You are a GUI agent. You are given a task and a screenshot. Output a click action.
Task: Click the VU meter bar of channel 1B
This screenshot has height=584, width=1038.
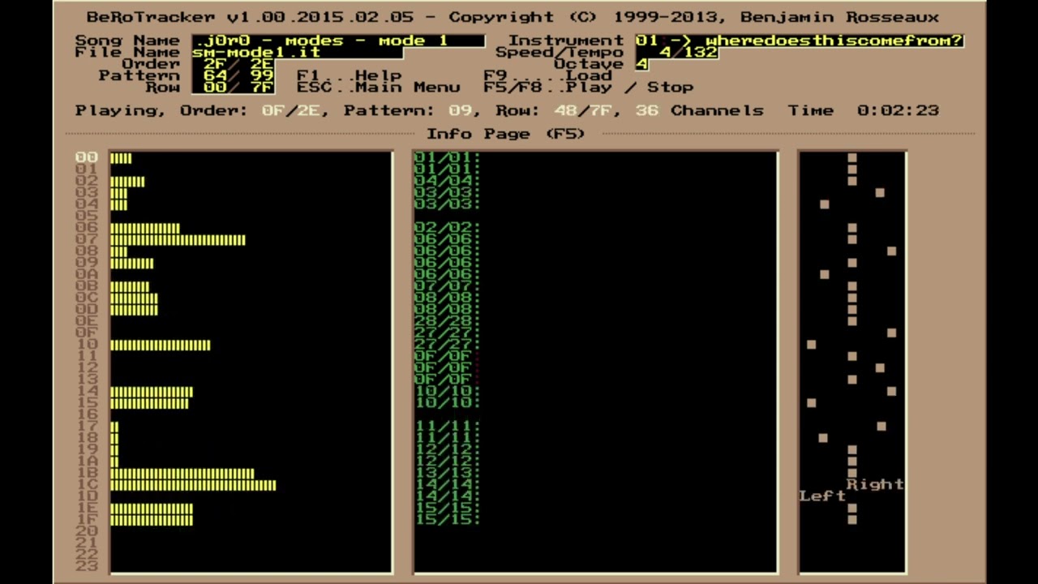coord(182,474)
